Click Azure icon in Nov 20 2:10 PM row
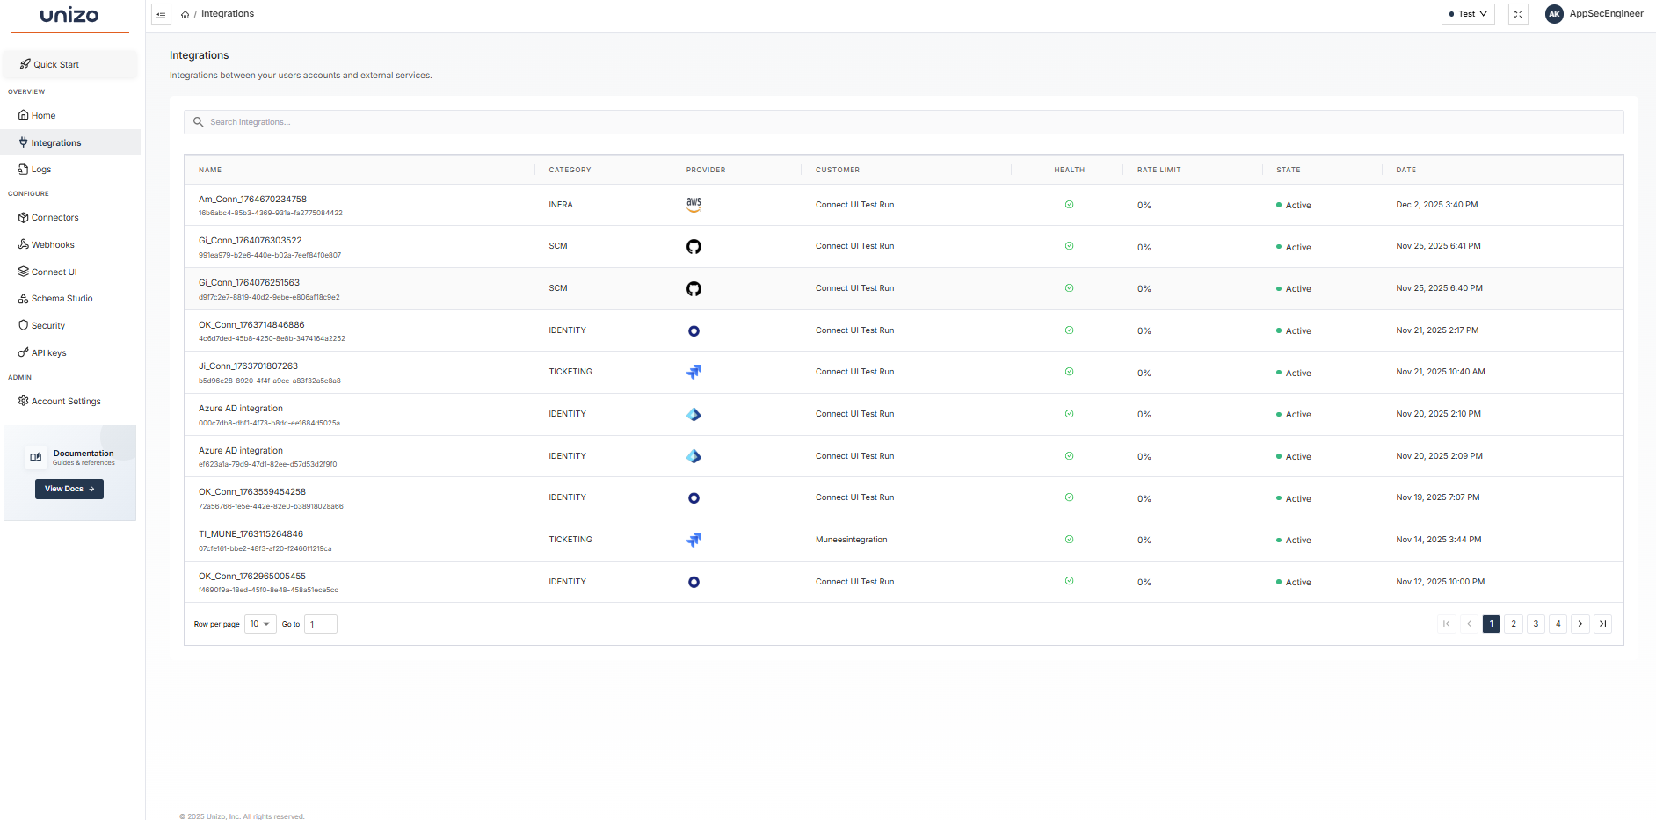The height and width of the screenshot is (820, 1656). 694,415
